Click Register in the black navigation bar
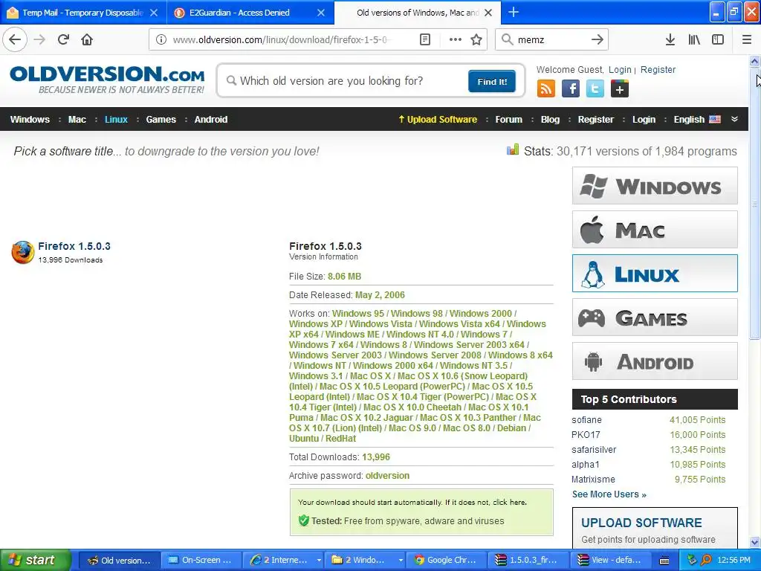Viewport: 761px width, 571px height. [x=595, y=120]
